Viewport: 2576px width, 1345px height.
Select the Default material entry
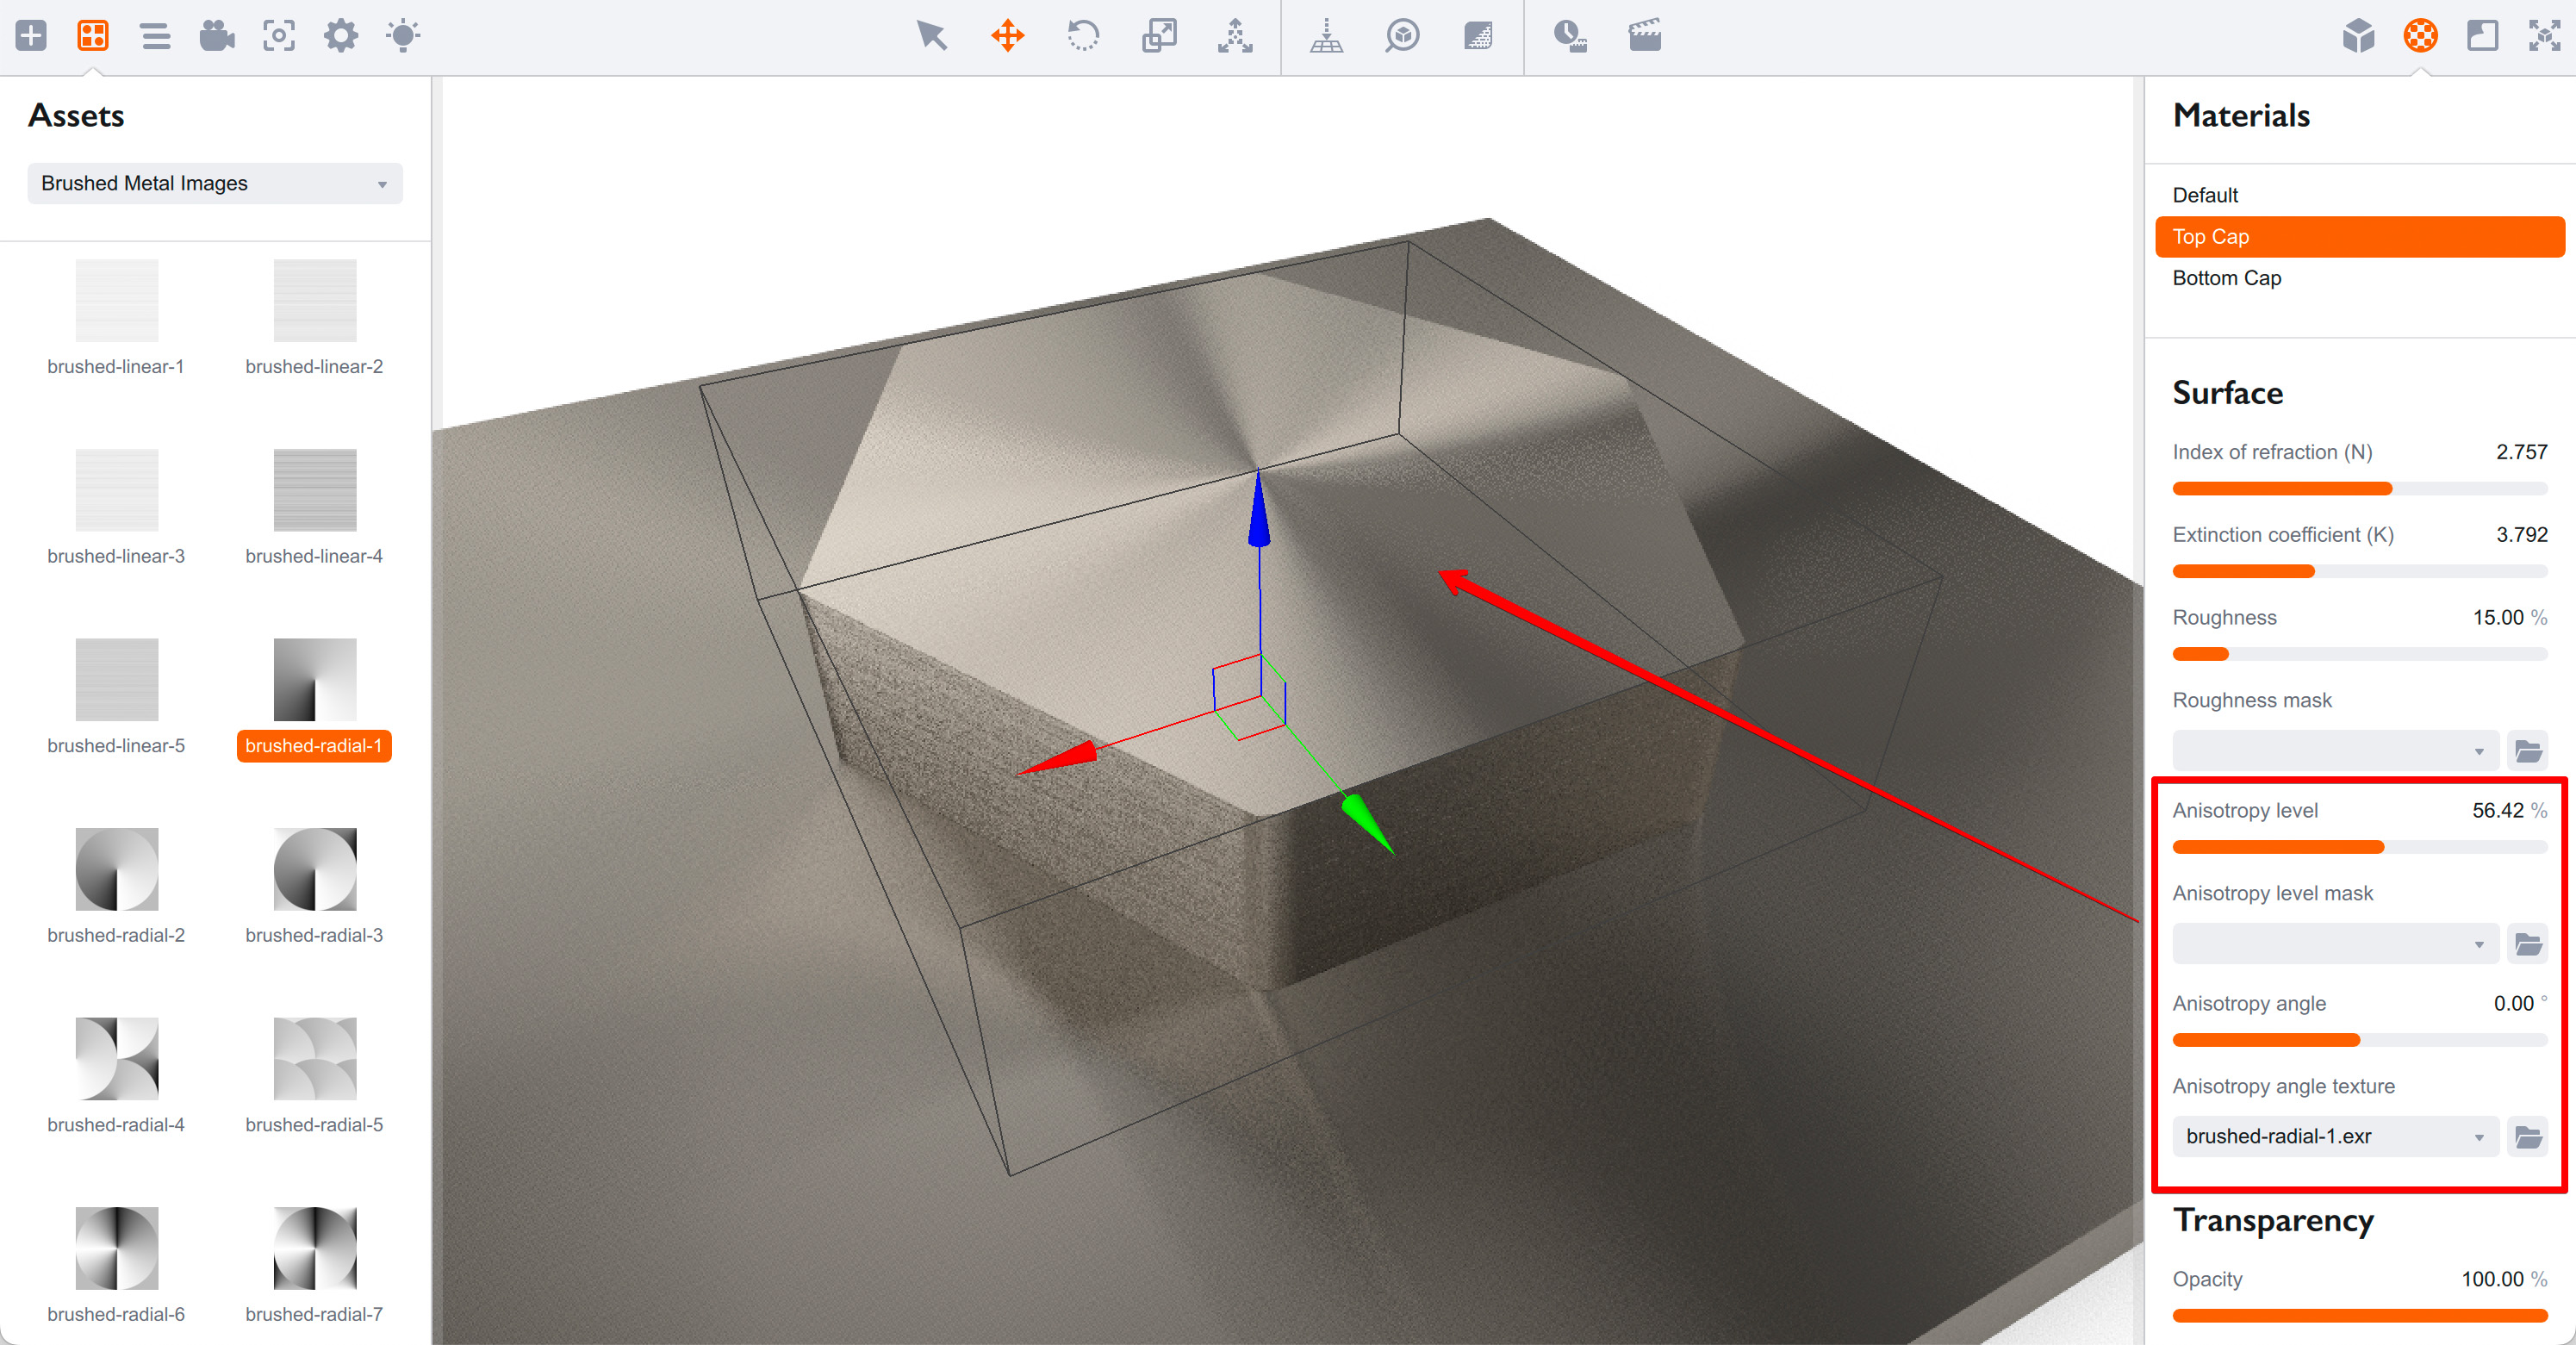point(2205,195)
